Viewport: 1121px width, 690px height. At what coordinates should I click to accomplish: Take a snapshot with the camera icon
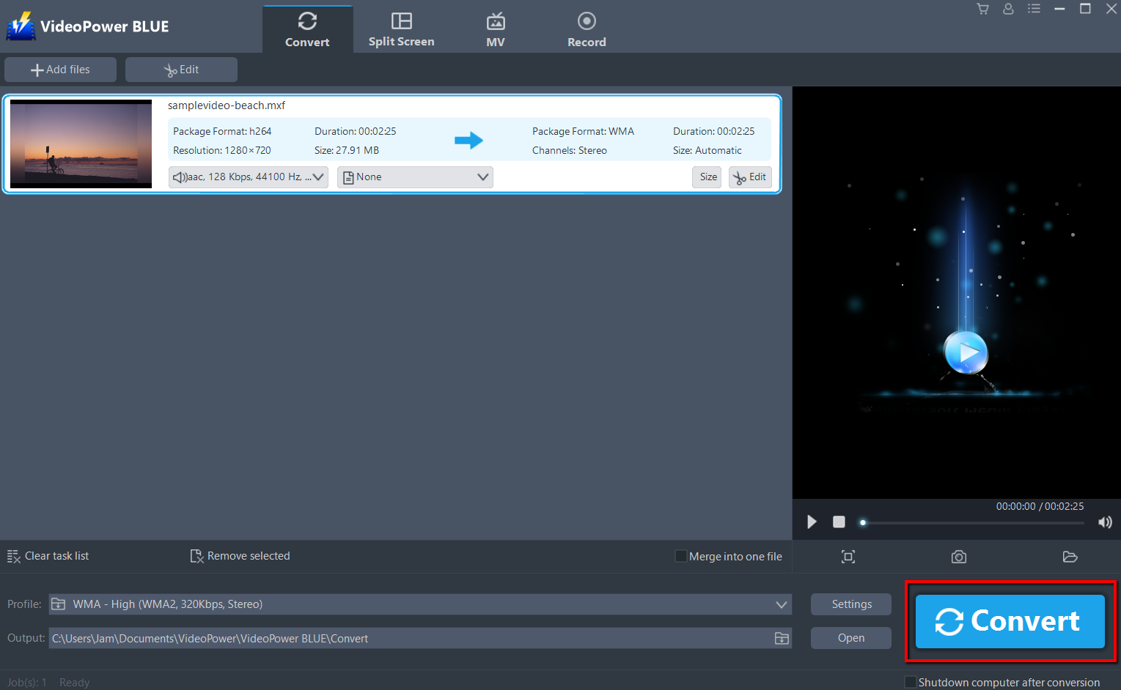point(958,557)
